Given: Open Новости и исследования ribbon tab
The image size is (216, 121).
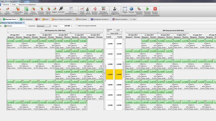Looking at the screenshot, I should [27, 4].
